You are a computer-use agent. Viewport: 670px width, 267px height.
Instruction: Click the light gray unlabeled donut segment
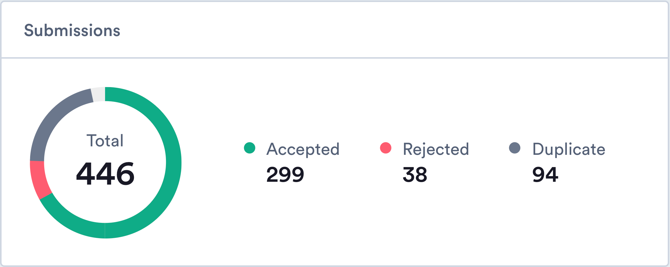coord(98,94)
